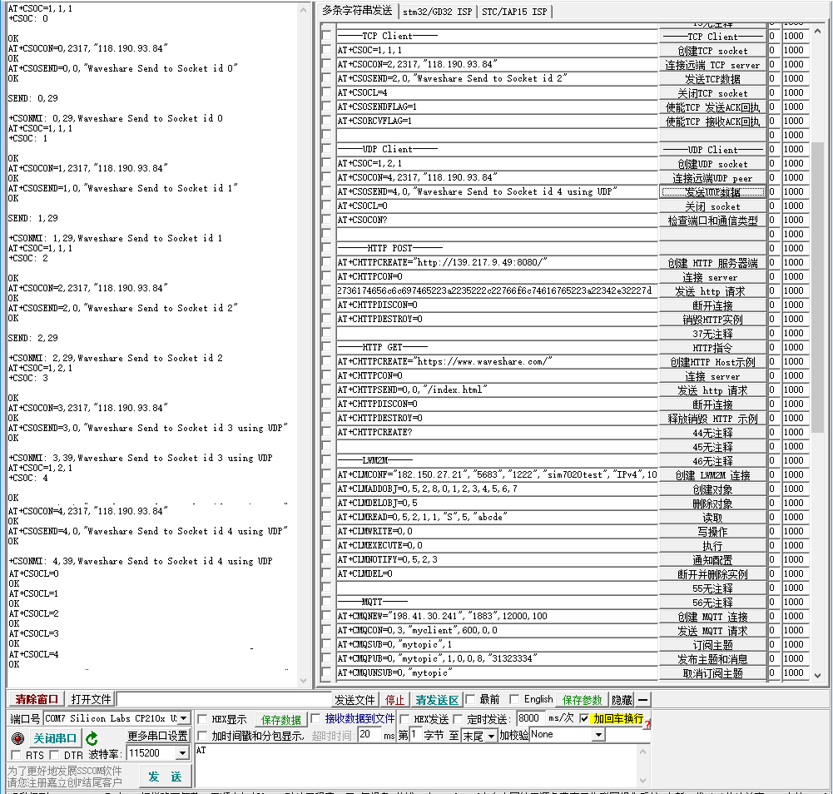Click the 8000 ms/次 interval field
833x794 pixels.
click(x=529, y=718)
